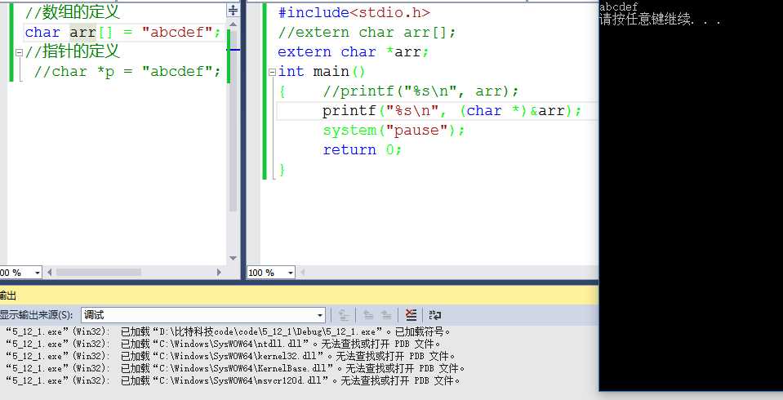Click output line loading 5_12_1.exe symbols

[229, 331]
